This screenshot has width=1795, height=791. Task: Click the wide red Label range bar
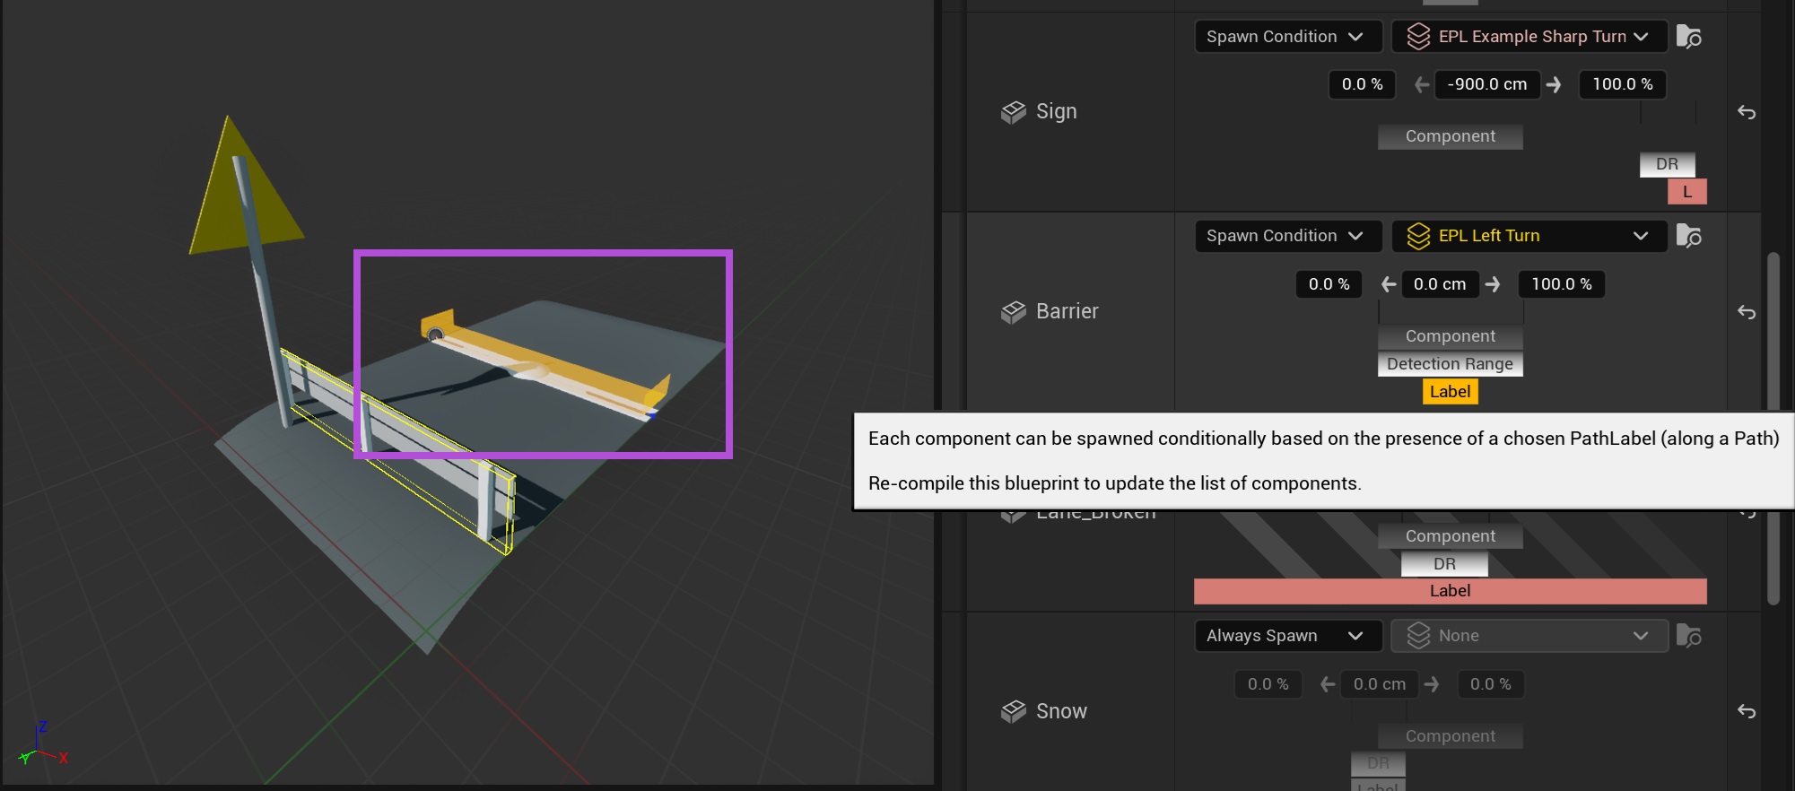(x=1450, y=591)
